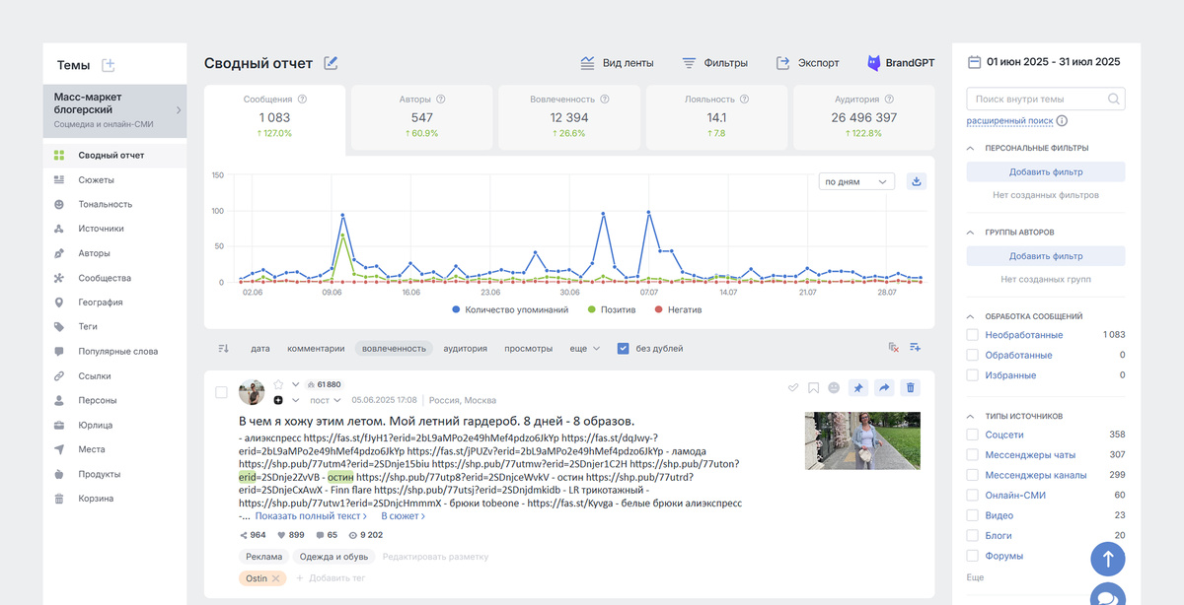Switch to the 'Авторы' metric tab

pos(422,115)
